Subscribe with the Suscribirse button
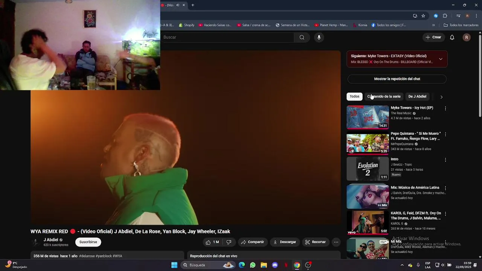Viewport: 482px width, 271px height. [x=88, y=242]
